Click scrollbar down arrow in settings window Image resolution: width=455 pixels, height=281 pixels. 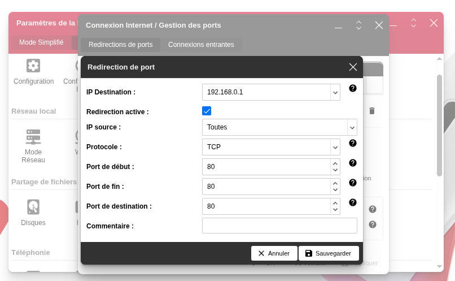[439, 266]
